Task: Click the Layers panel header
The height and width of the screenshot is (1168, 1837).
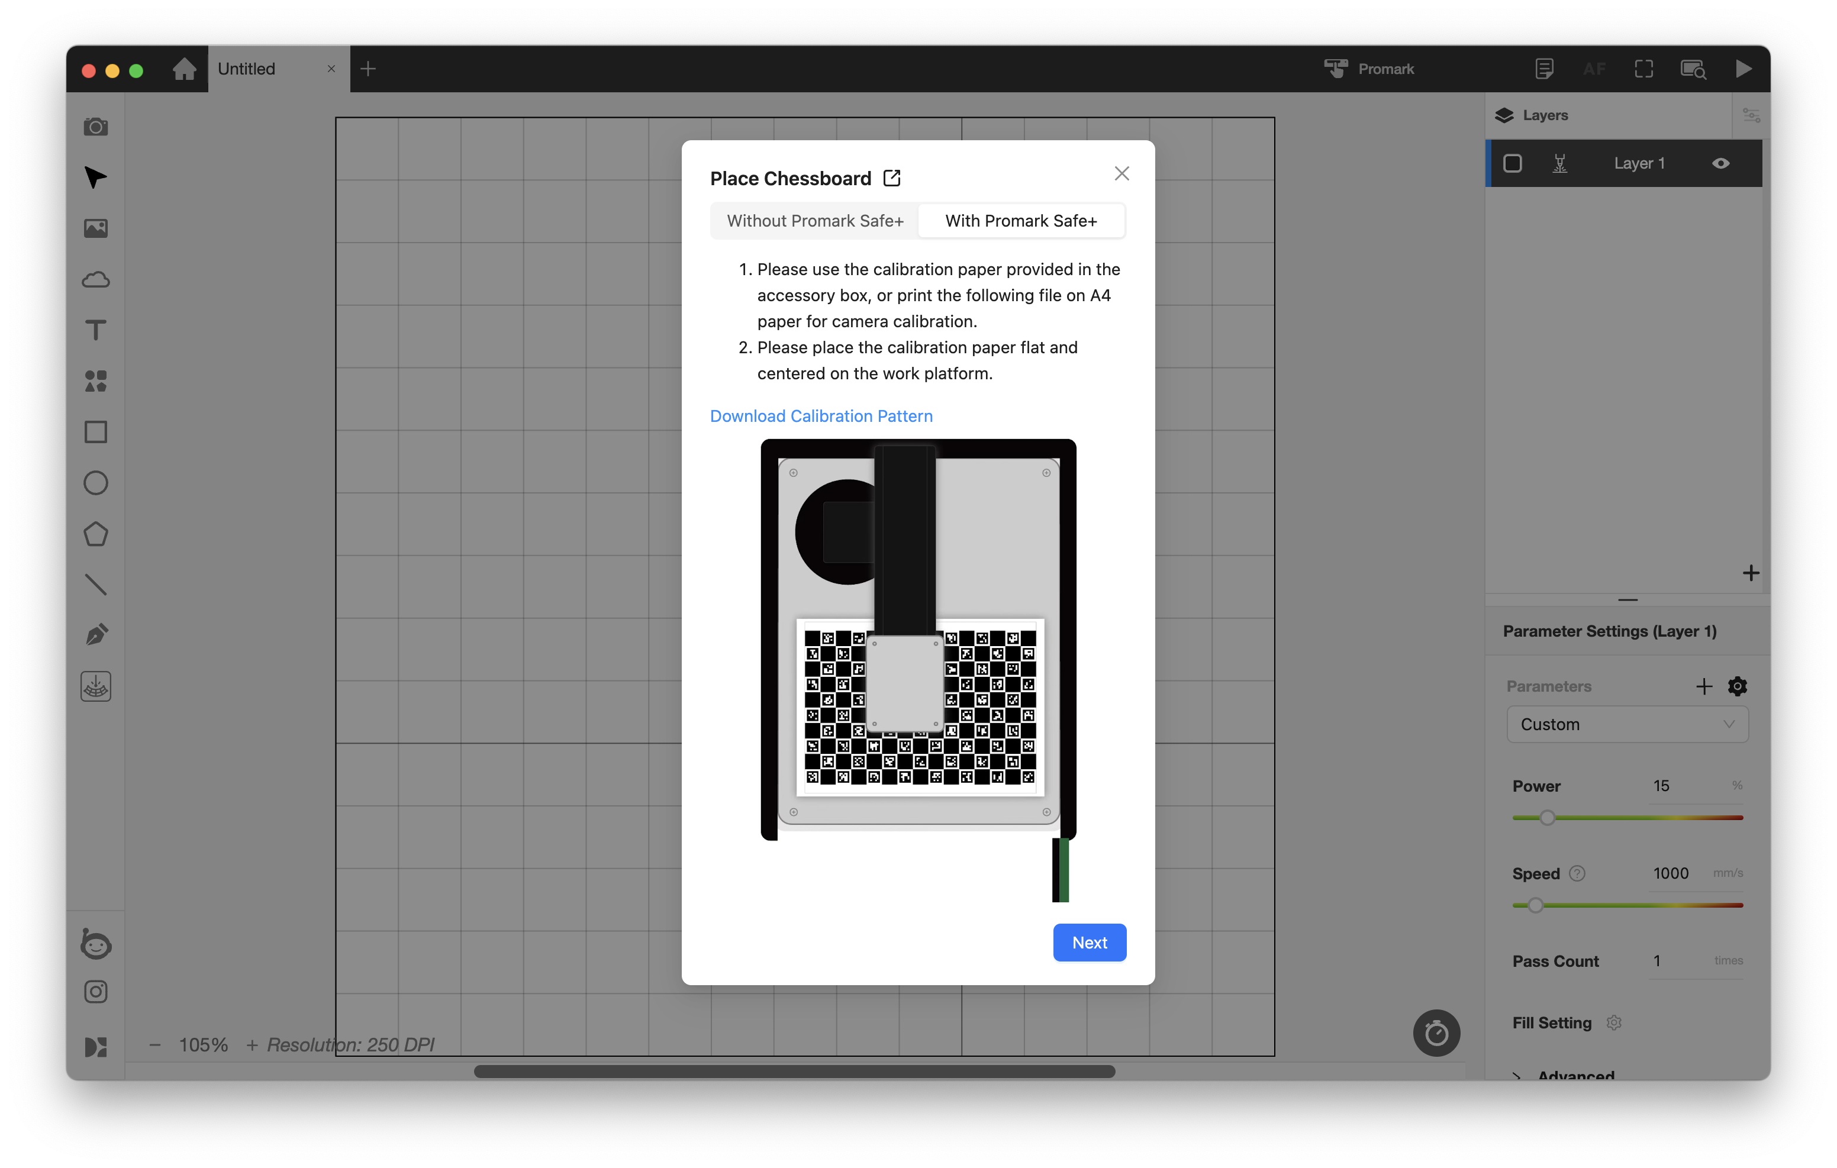Action: [1609, 115]
